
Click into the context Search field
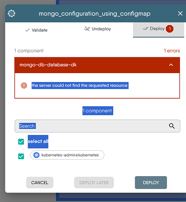point(97,126)
